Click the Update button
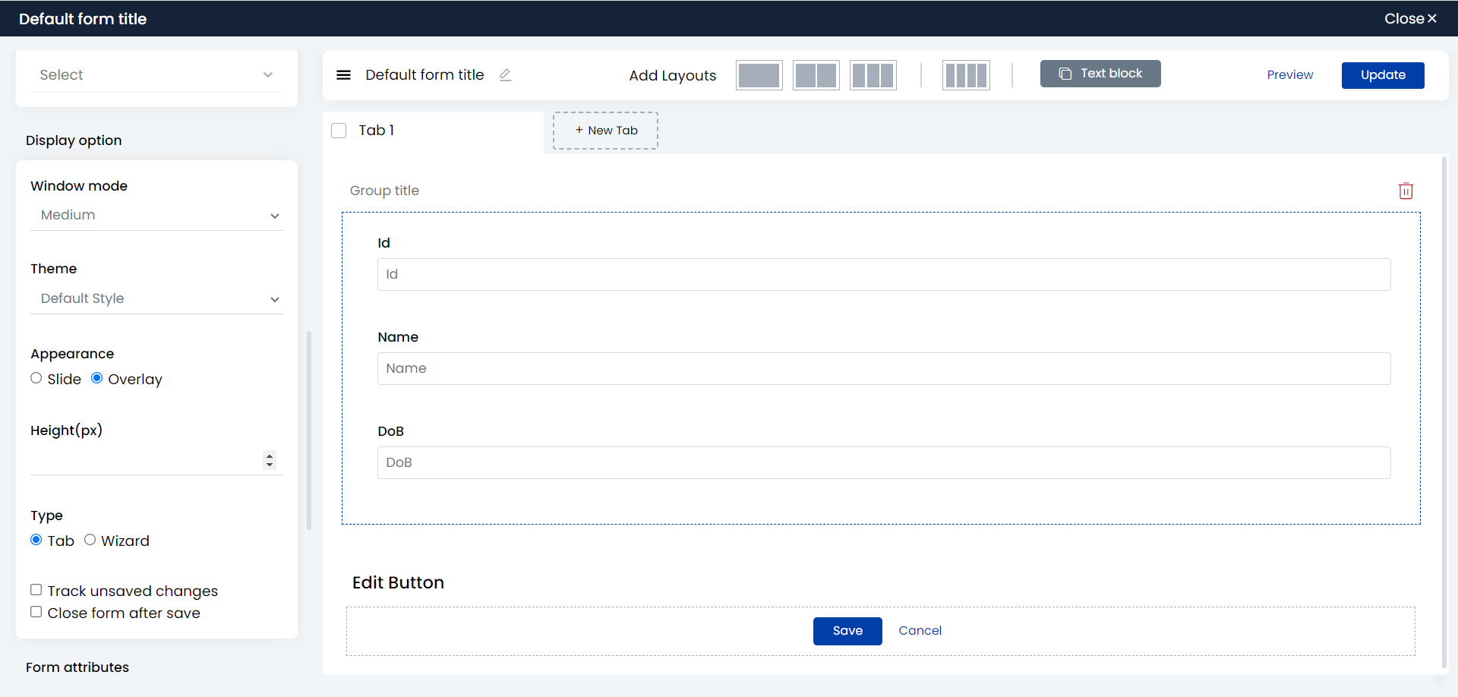1458x697 pixels. 1383,75
